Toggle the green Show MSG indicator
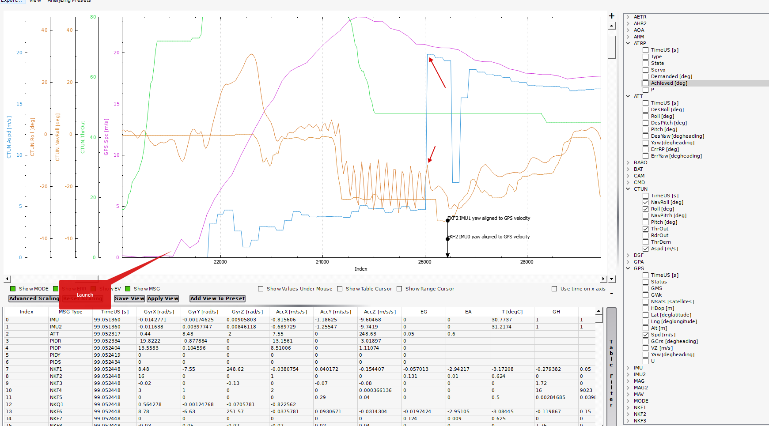 (x=128, y=289)
